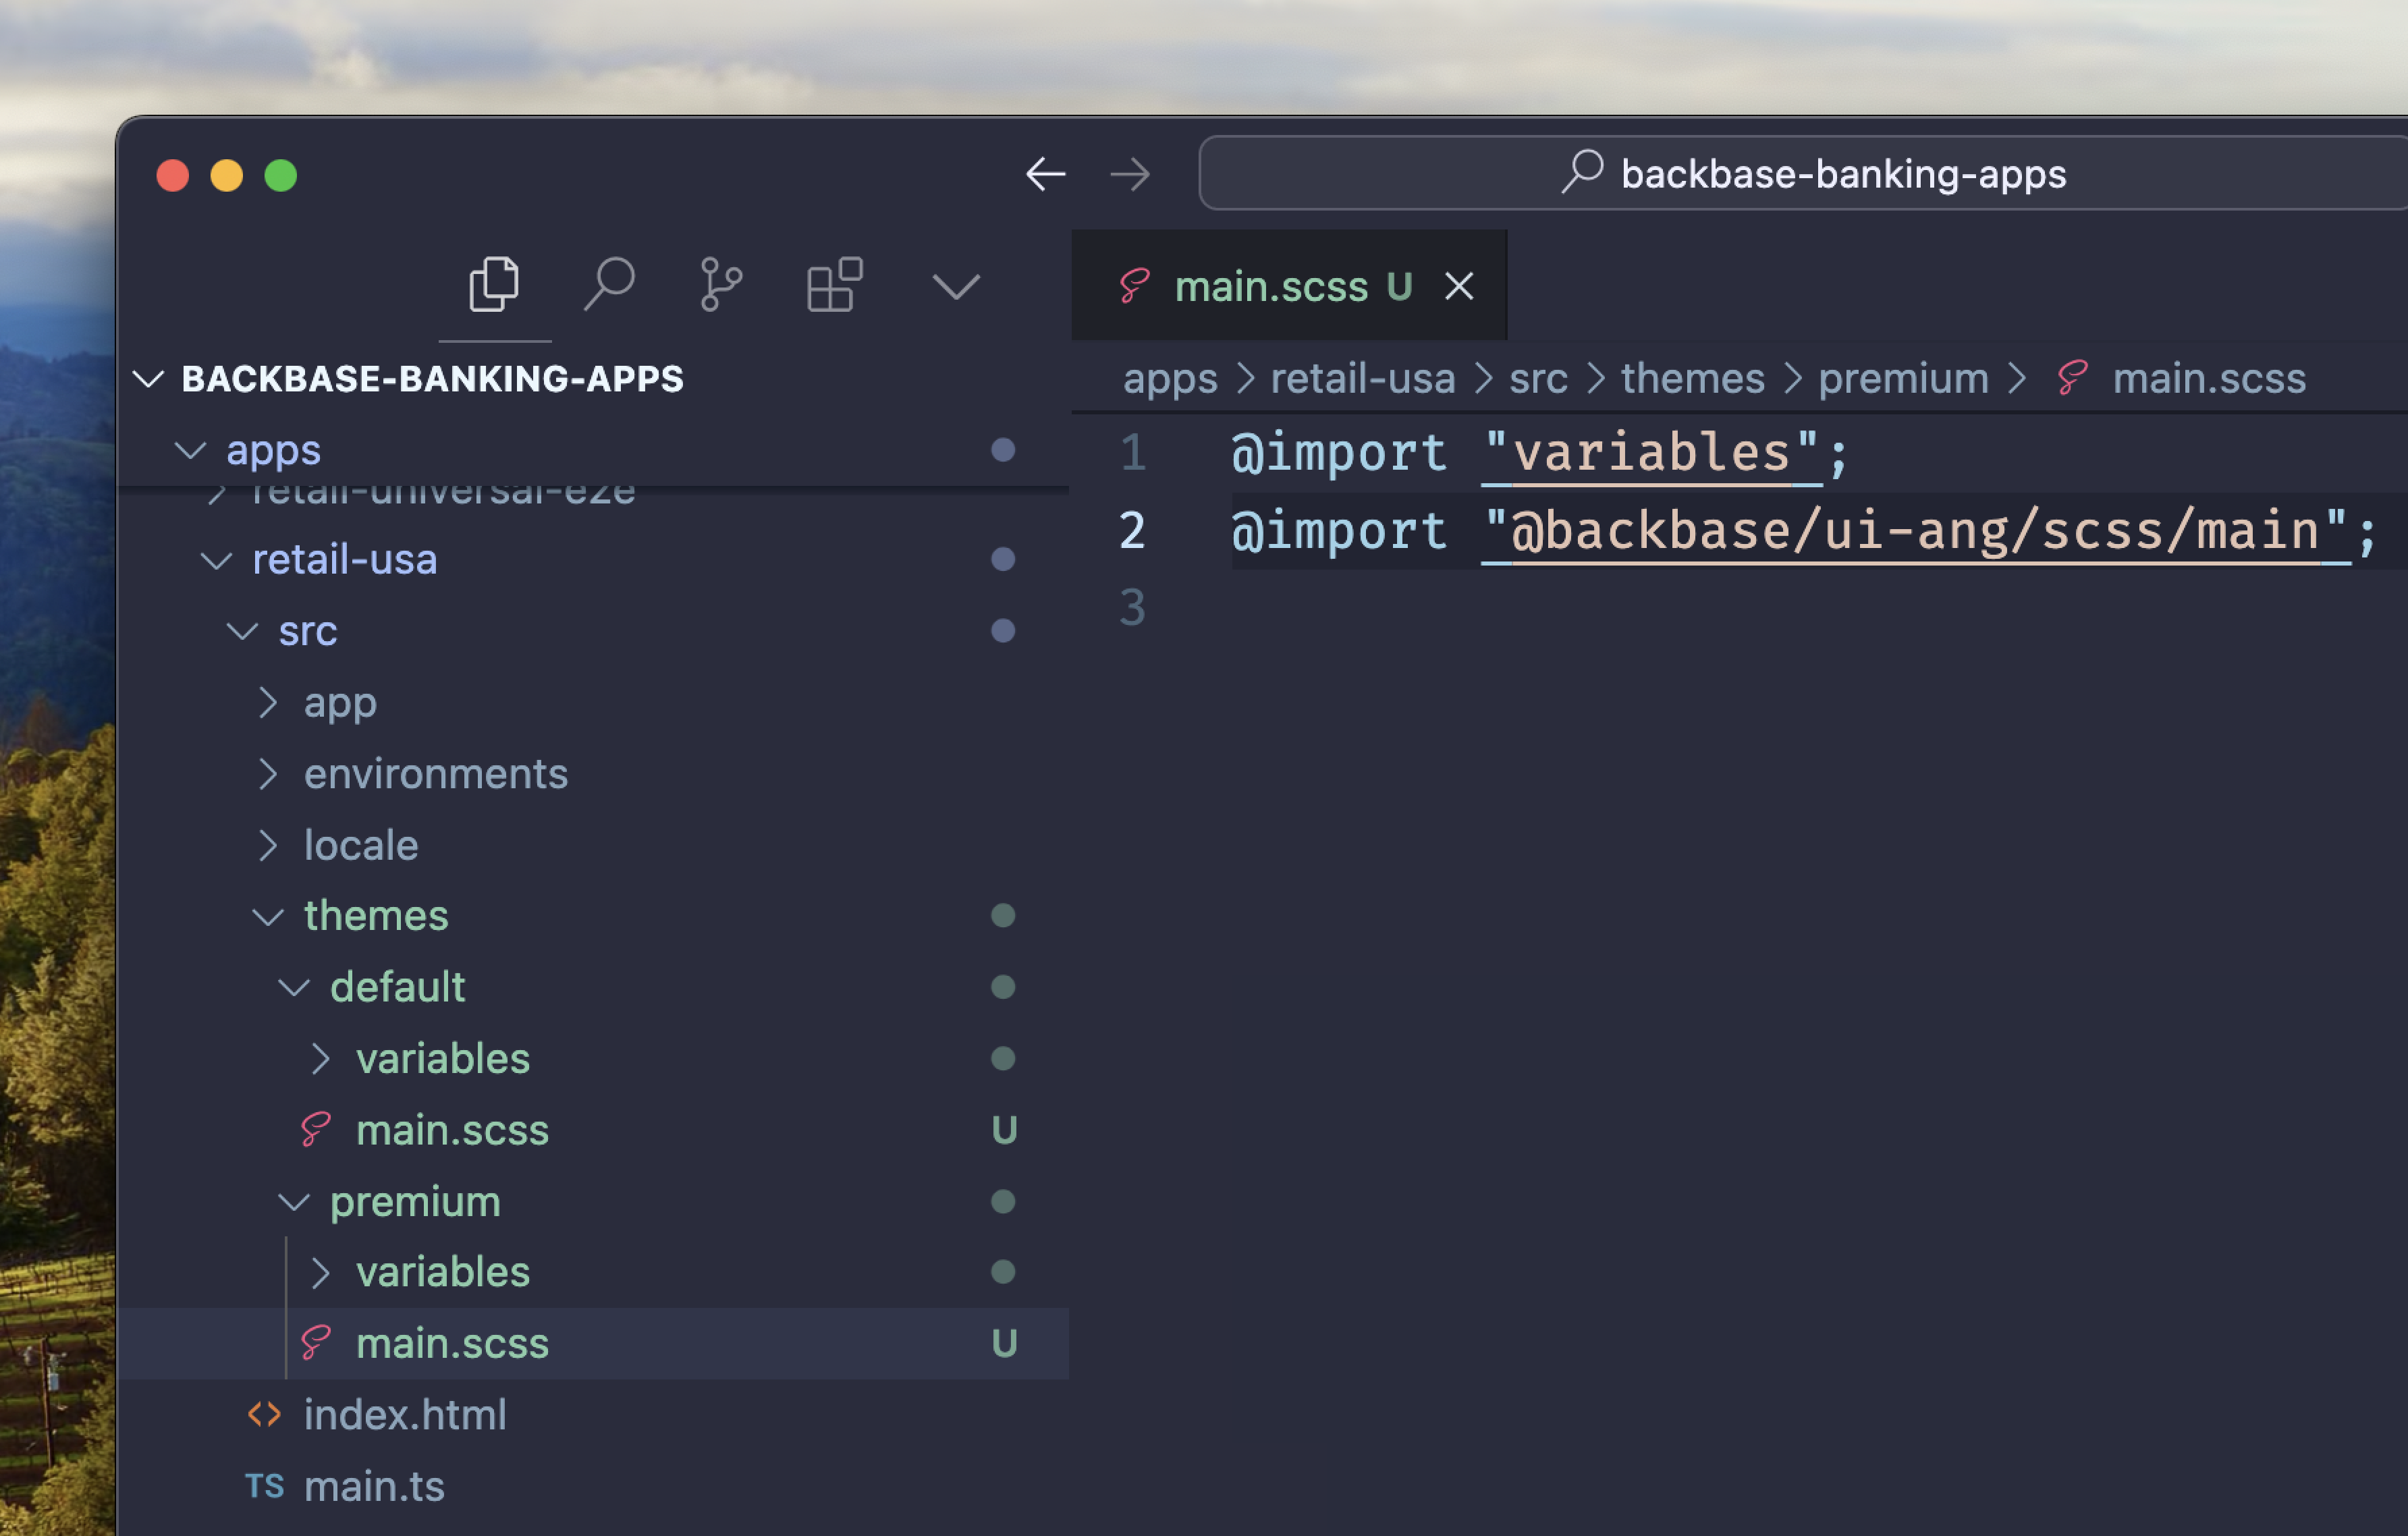Click the HTML icon beside index.html
Screen dimensions: 2408x1536
(x=264, y=1415)
